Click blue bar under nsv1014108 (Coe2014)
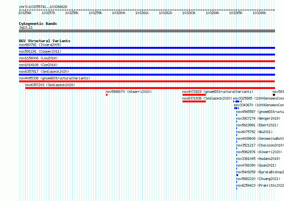This screenshot has height=201, width=284. (147, 68)
